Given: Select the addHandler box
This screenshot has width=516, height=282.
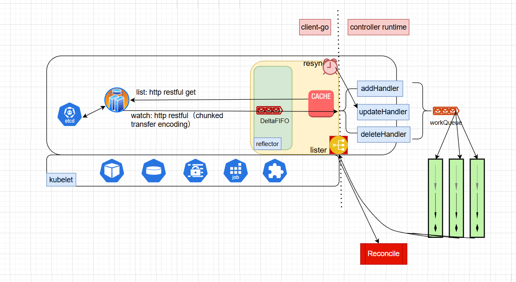Looking at the screenshot, I should click(380, 89).
